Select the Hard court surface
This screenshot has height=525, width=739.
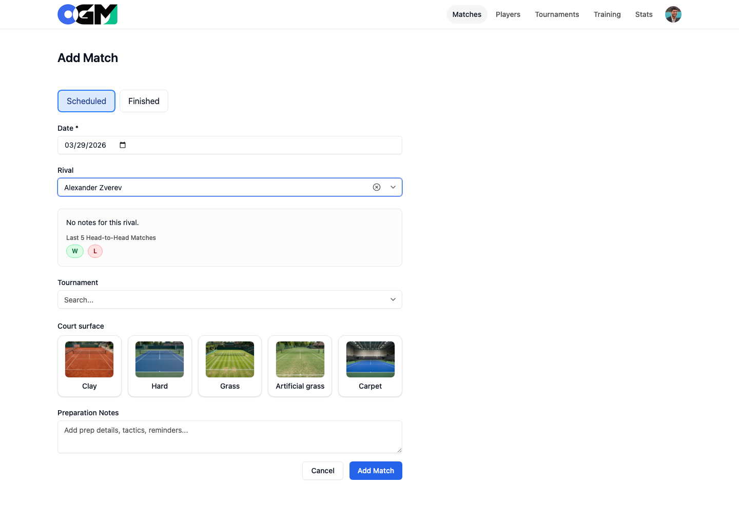[160, 366]
